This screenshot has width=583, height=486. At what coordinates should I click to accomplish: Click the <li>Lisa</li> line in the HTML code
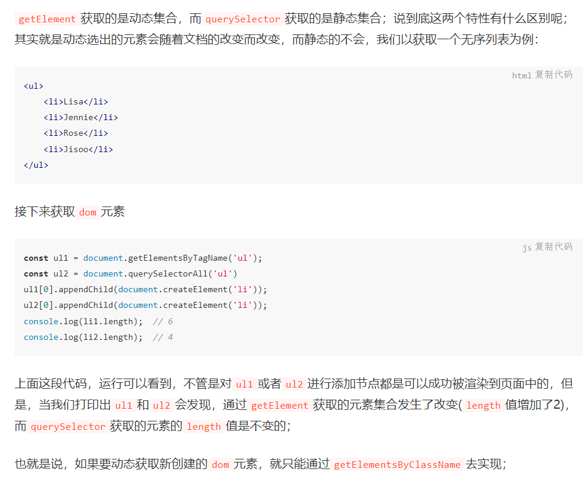click(x=77, y=101)
